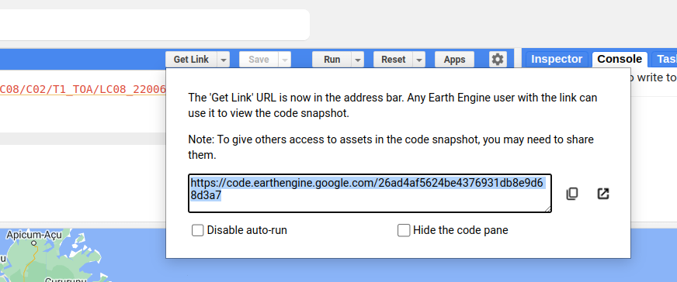
Task: Expand the Save dropdown arrow
Action: 284,60
